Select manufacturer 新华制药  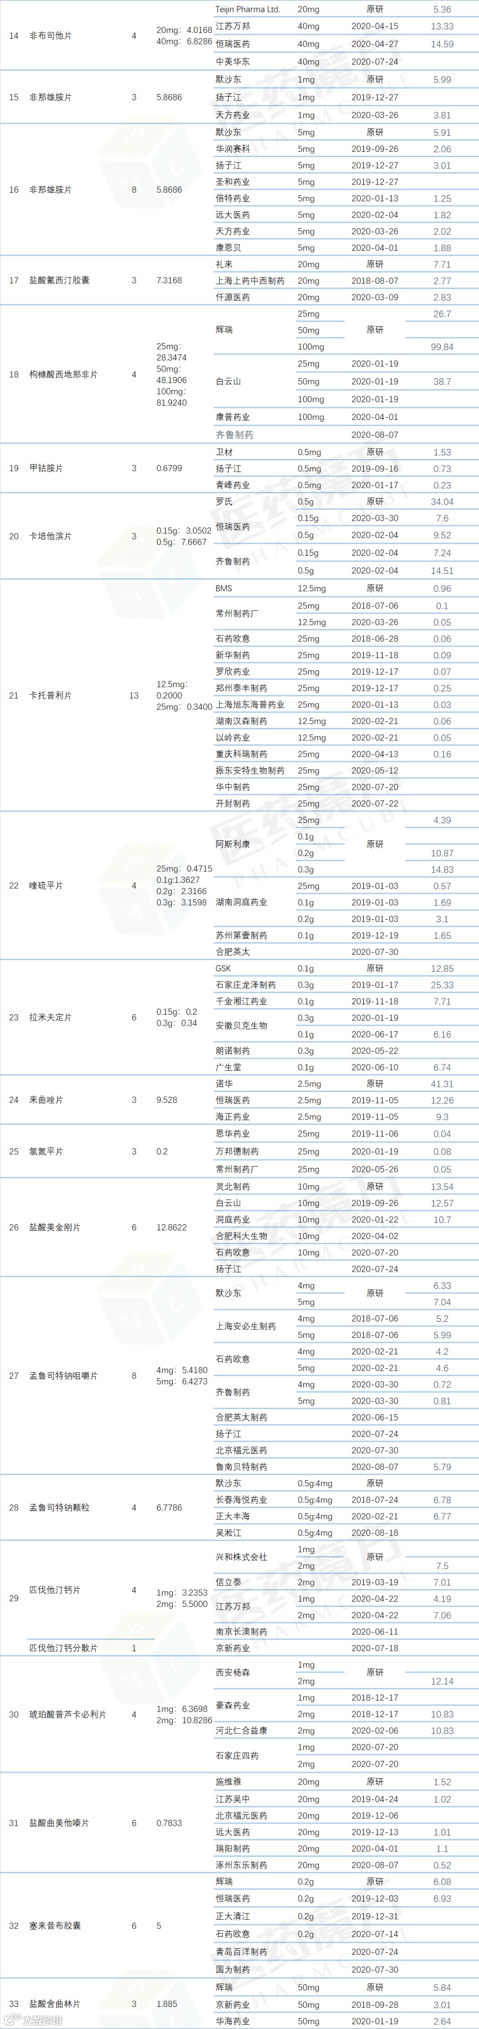coord(233,655)
